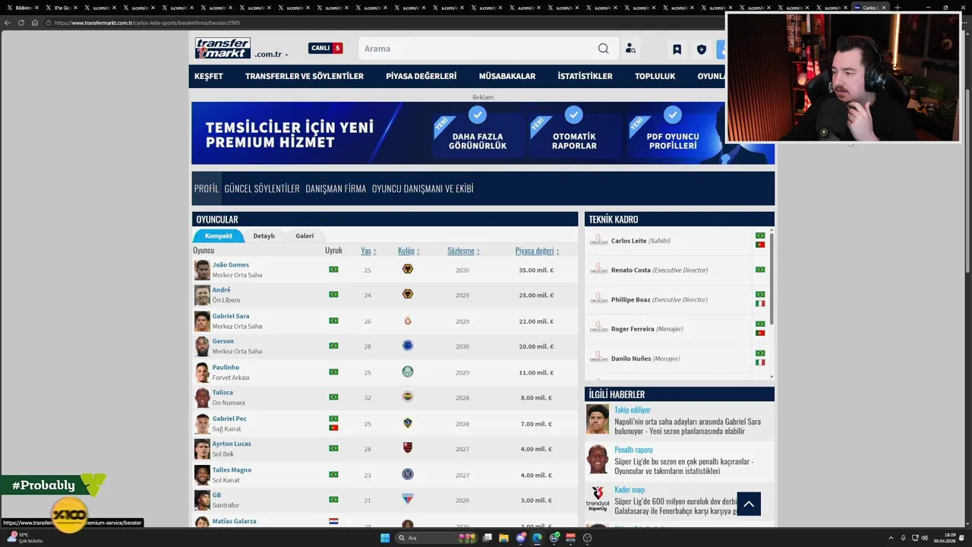This screenshot has width=972, height=547.
Task: Click browser home icon
Action: [33, 23]
